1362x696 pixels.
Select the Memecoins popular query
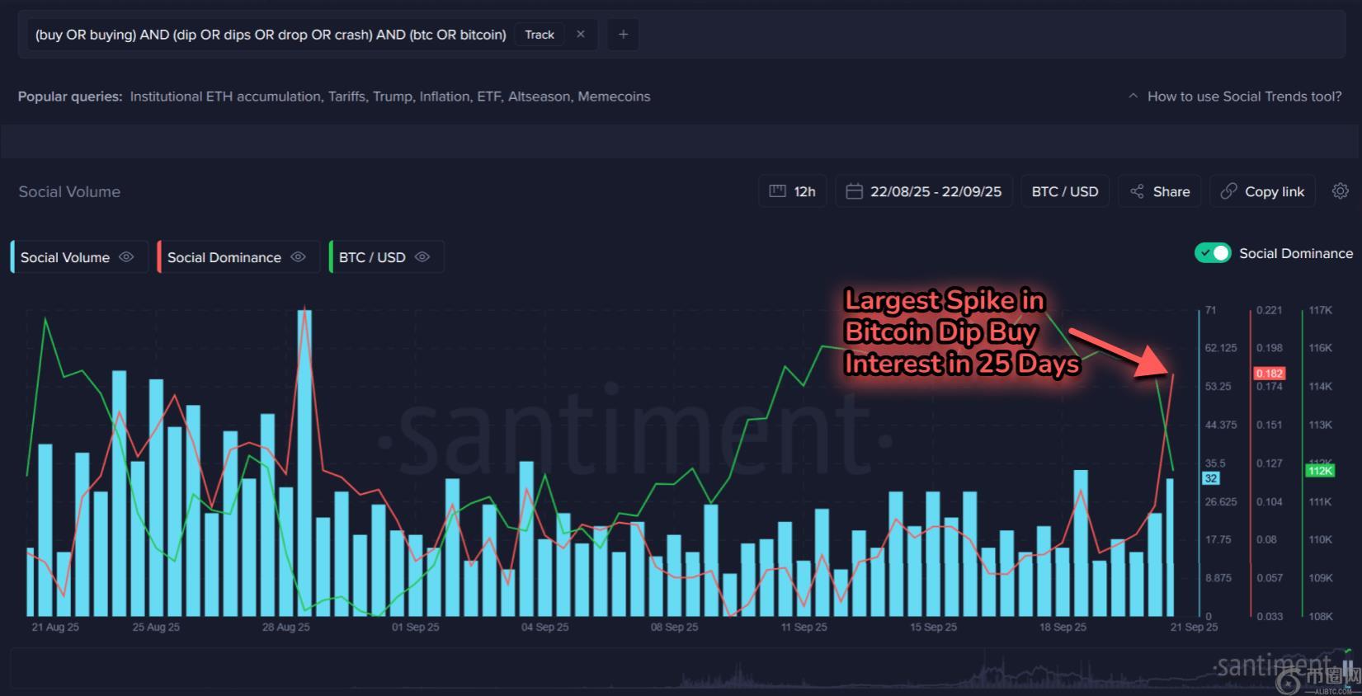click(x=614, y=96)
